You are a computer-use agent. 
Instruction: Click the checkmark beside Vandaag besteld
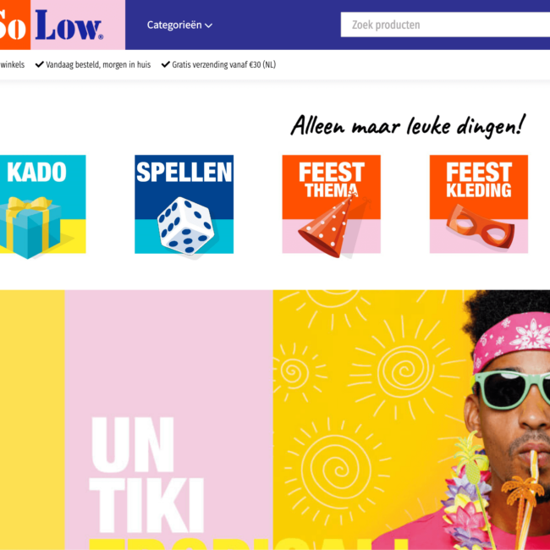tap(40, 64)
